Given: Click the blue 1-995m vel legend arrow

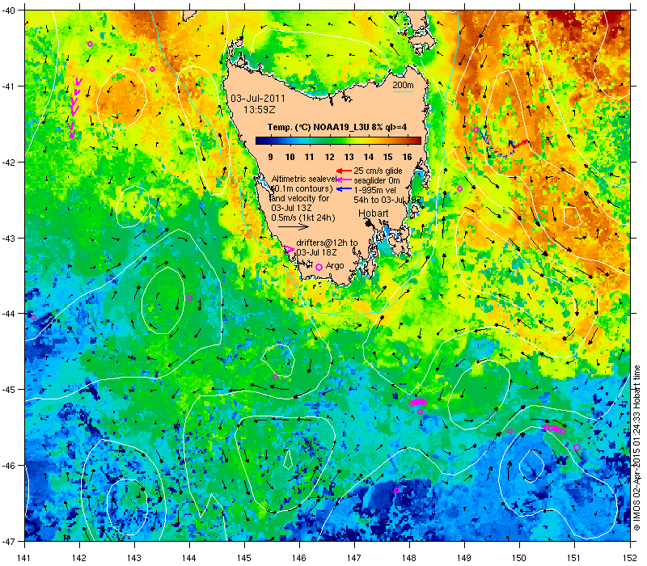Looking at the screenshot, I should pos(344,190).
